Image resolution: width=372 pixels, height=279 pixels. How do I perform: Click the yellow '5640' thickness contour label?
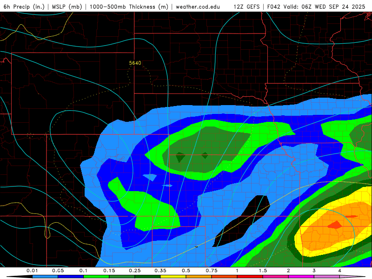(135, 63)
